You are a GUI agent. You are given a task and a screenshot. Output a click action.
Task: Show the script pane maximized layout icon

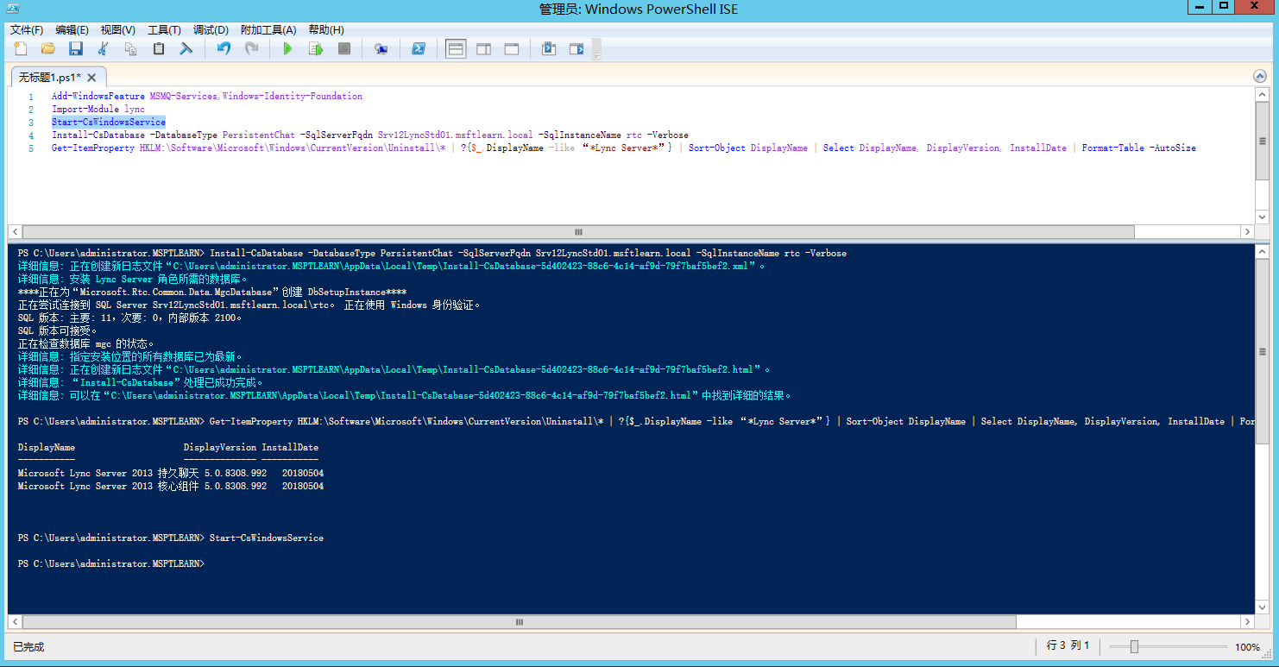[511, 49]
